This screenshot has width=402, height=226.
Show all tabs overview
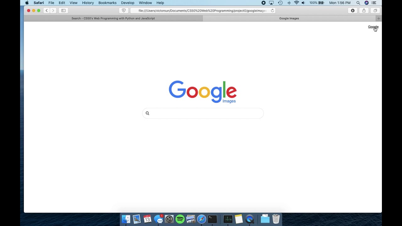[375, 11]
